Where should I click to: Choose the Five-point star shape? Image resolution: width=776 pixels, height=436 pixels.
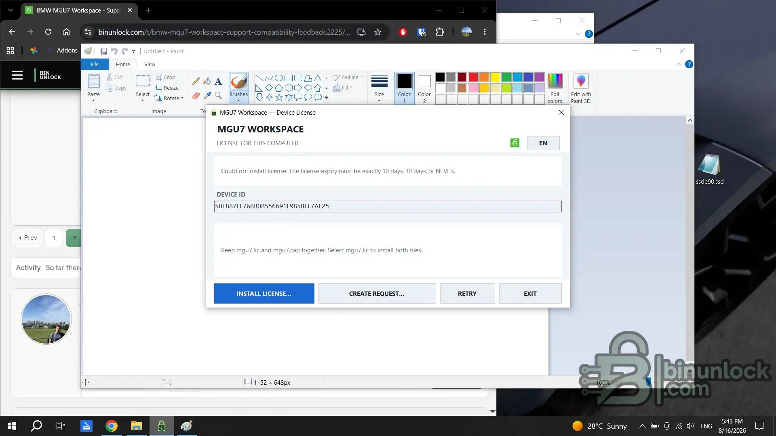point(279,97)
